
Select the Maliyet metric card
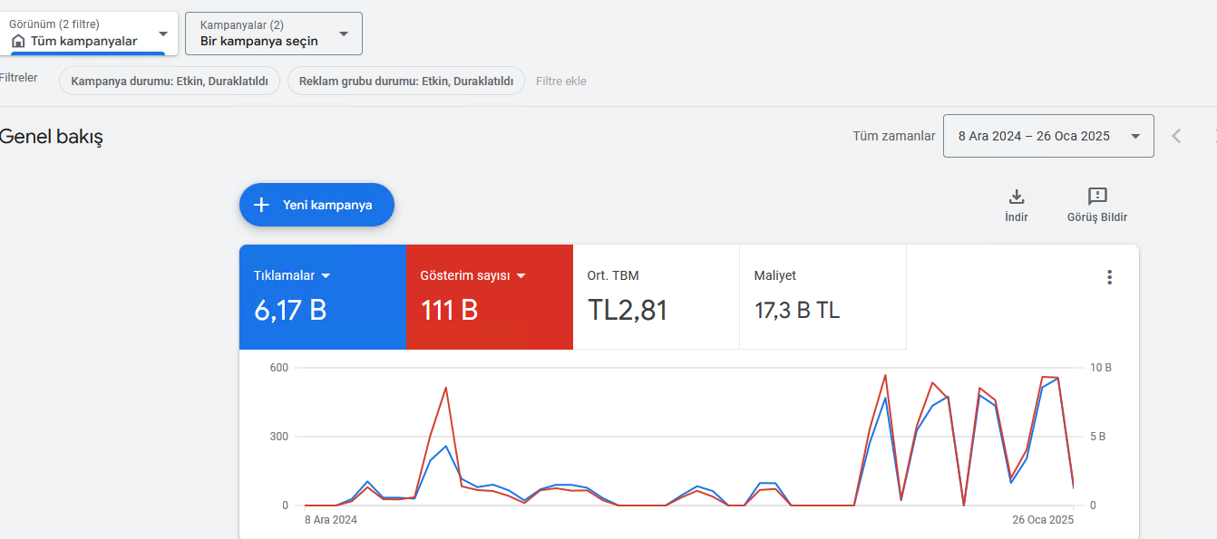(x=823, y=297)
